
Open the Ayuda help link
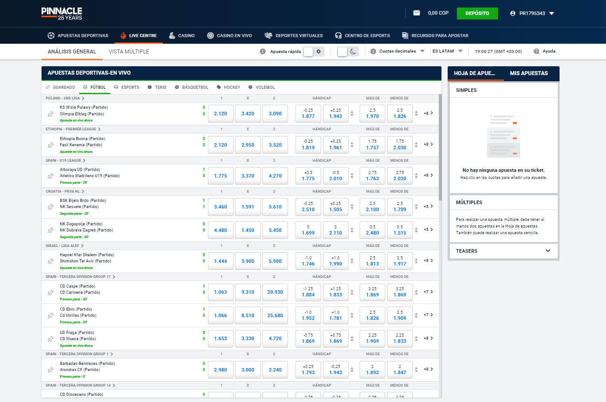549,51
